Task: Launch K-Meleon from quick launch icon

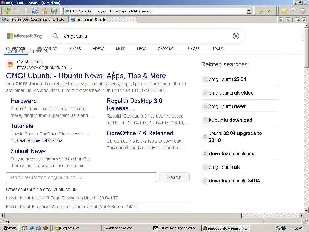Action: pos(46,228)
